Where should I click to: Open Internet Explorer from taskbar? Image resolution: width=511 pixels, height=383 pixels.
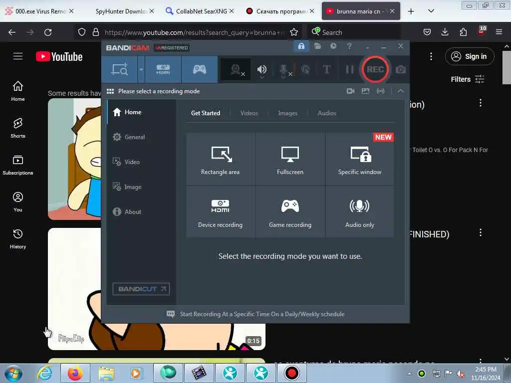coord(44,373)
